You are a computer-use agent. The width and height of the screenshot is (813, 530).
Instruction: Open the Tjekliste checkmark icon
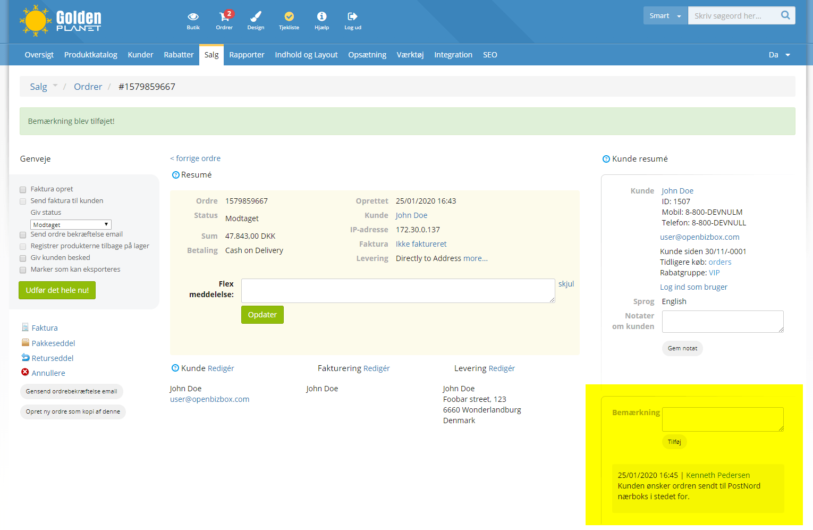coord(289,16)
